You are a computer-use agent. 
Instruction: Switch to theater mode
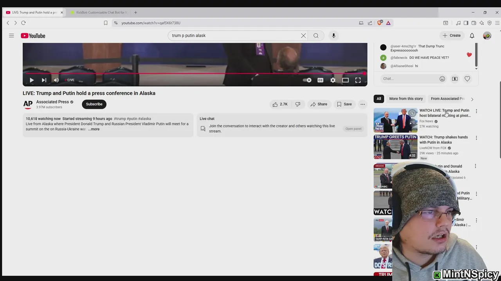(345, 80)
